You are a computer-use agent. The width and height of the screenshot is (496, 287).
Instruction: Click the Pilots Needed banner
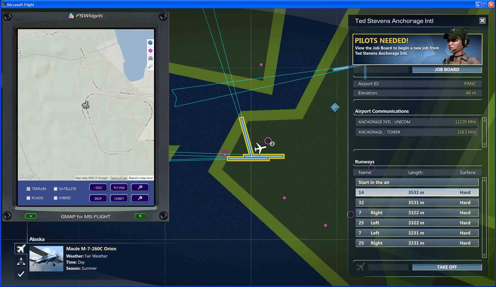click(417, 49)
